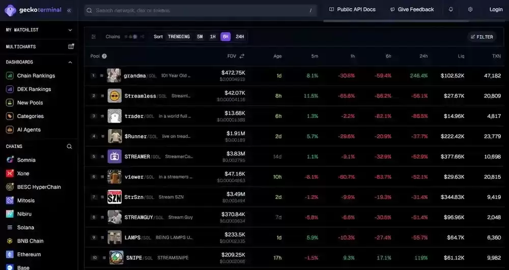Collapse the Dashboards section chevron
Viewport: 509px width, 270px height.
pos(70,63)
